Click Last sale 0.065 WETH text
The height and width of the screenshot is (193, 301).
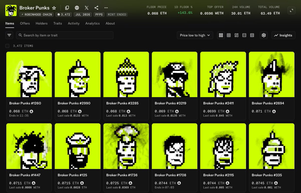tap(218, 187)
